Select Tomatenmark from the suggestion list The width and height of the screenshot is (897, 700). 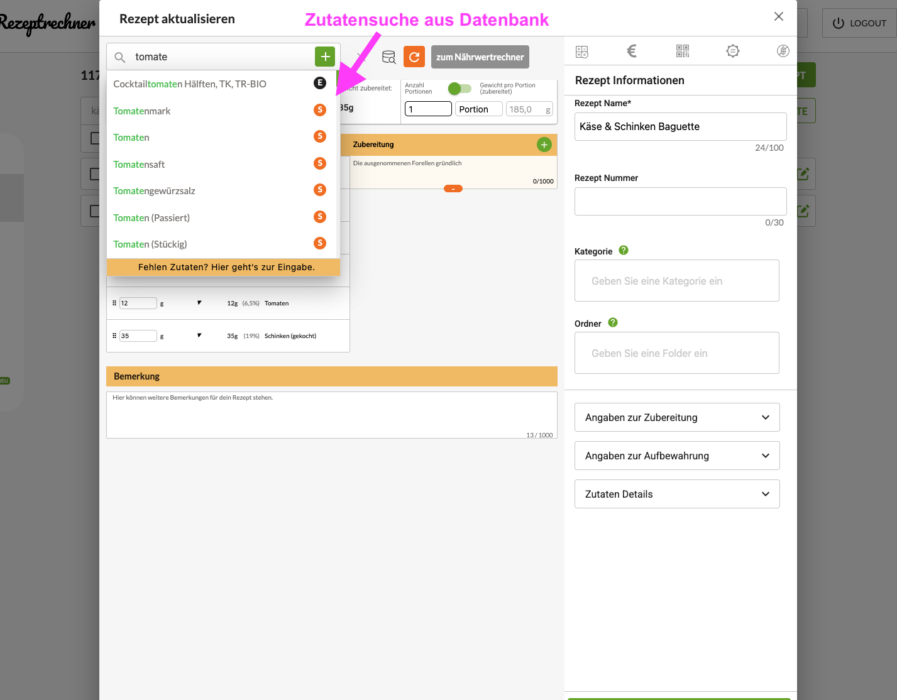coord(142,111)
